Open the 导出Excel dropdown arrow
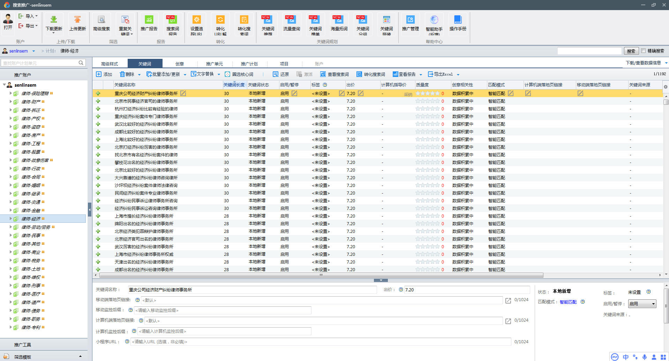 (x=458, y=74)
